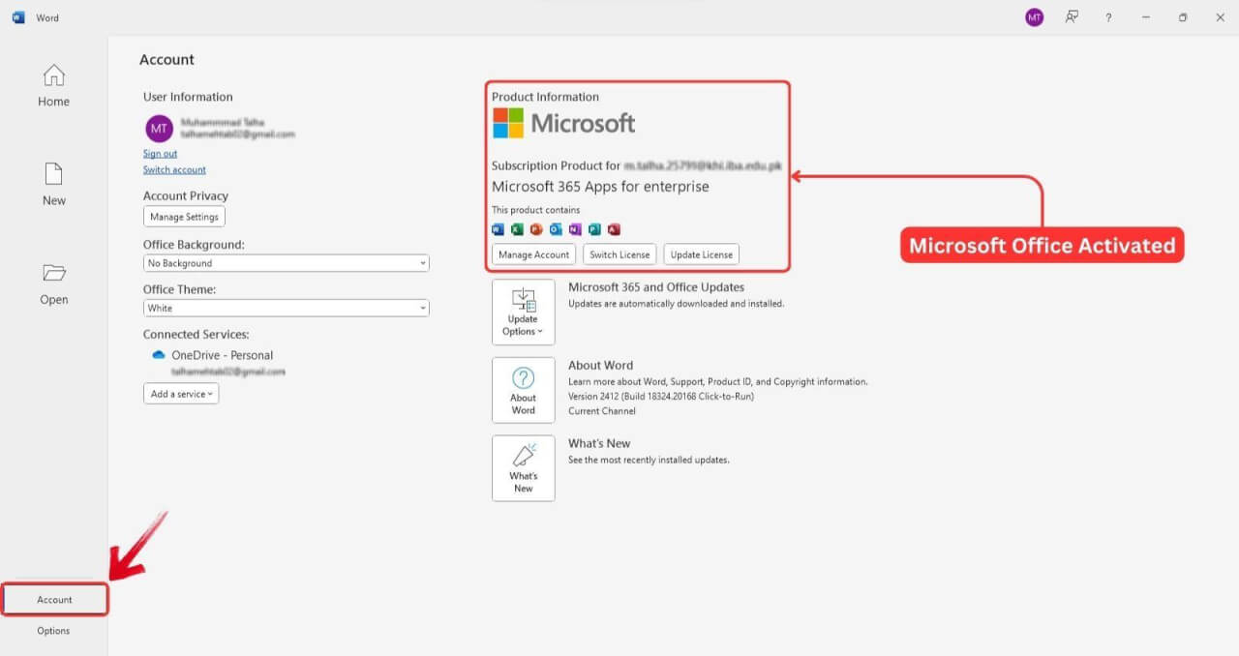The image size is (1239, 656).
Task: Open the Office Background dropdown
Action: (x=286, y=262)
